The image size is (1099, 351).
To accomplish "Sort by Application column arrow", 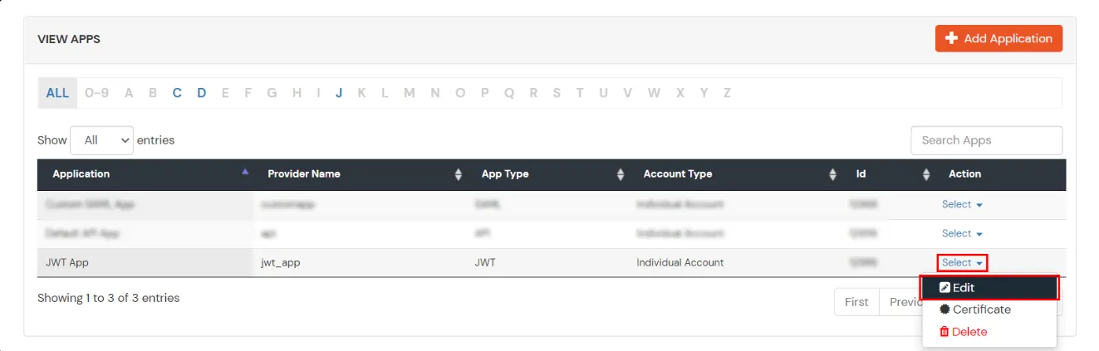I will pyautogui.click(x=244, y=172).
